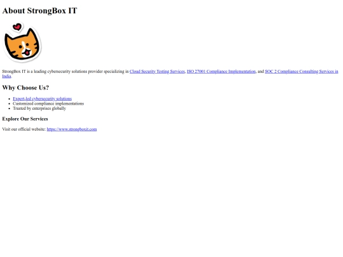
Task: Click 'leading cybersecurity solutions provider' paragraph text
Action: (x=68, y=72)
